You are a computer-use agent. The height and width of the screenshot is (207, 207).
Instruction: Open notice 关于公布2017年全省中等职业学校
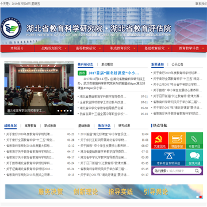pos(177,85)
